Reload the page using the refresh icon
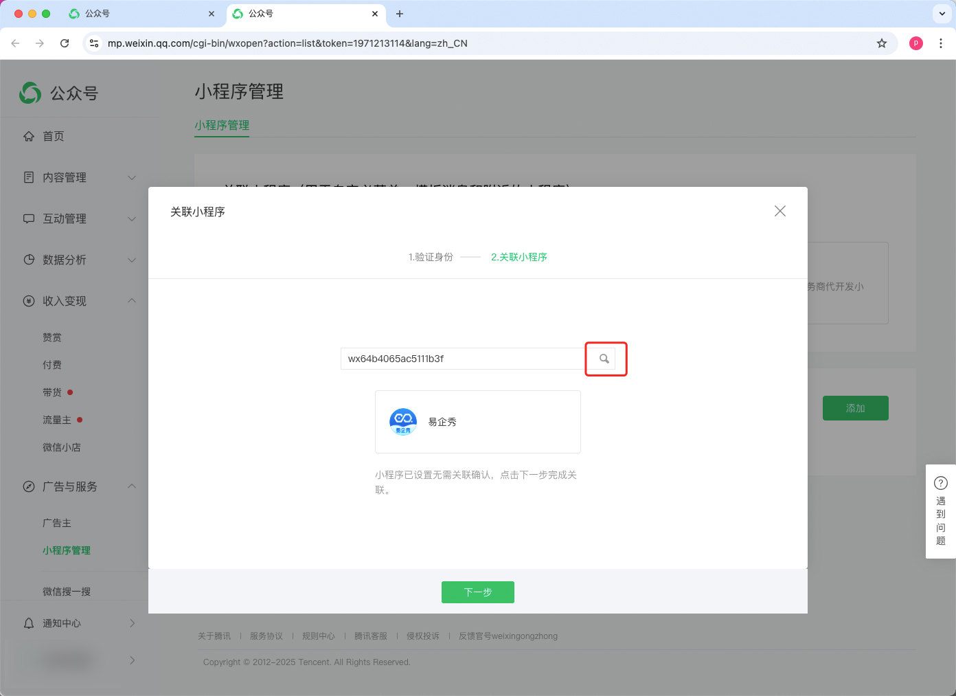Image resolution: width=956 pixels, height=696 pixels. click(65, 43)
